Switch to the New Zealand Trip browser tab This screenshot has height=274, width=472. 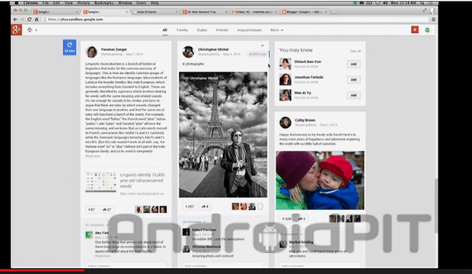click(205, 11)
